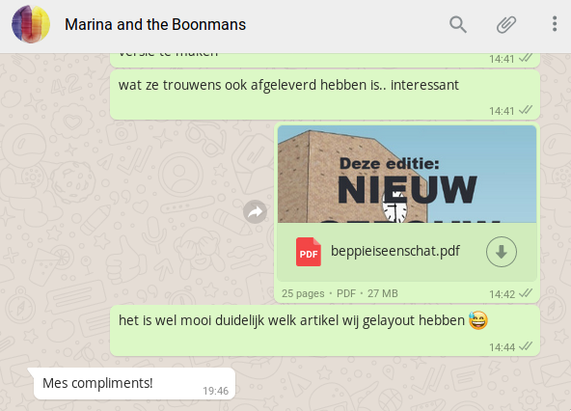Image resolution: width=571 pixels, height=411 pixels.
Task: Click the laughing emoji in the message
Action: [478, 320]
